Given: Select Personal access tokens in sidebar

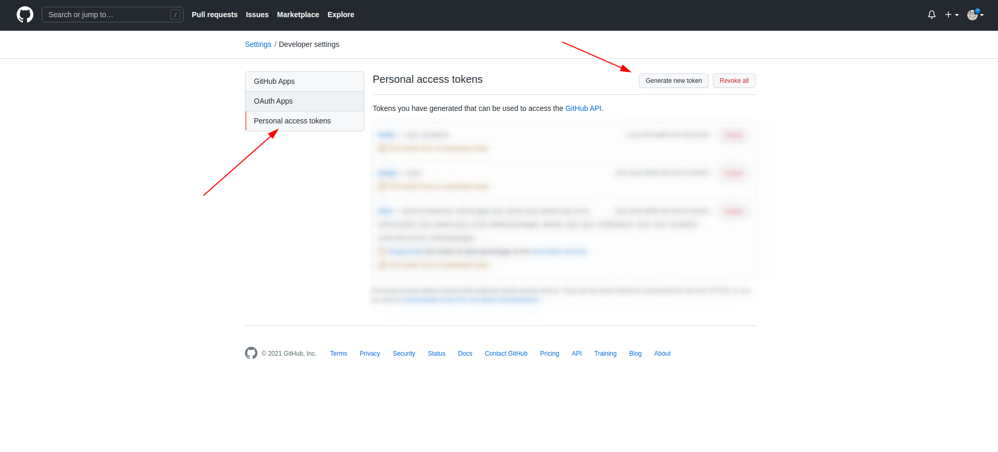Looking at the screenshot, I should [292, 121].
